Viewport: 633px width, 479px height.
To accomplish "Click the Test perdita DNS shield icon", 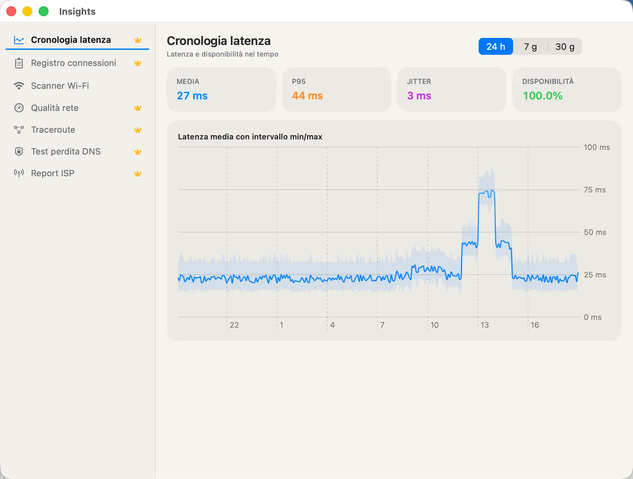I will click(19, 151).
